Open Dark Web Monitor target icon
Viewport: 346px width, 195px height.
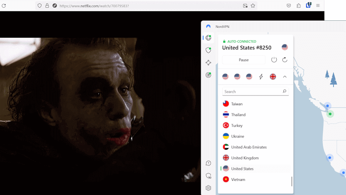coord(208,75)
